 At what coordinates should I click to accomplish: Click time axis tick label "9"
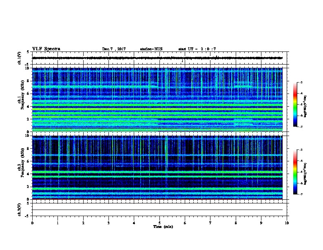click(x=261, y=223)
